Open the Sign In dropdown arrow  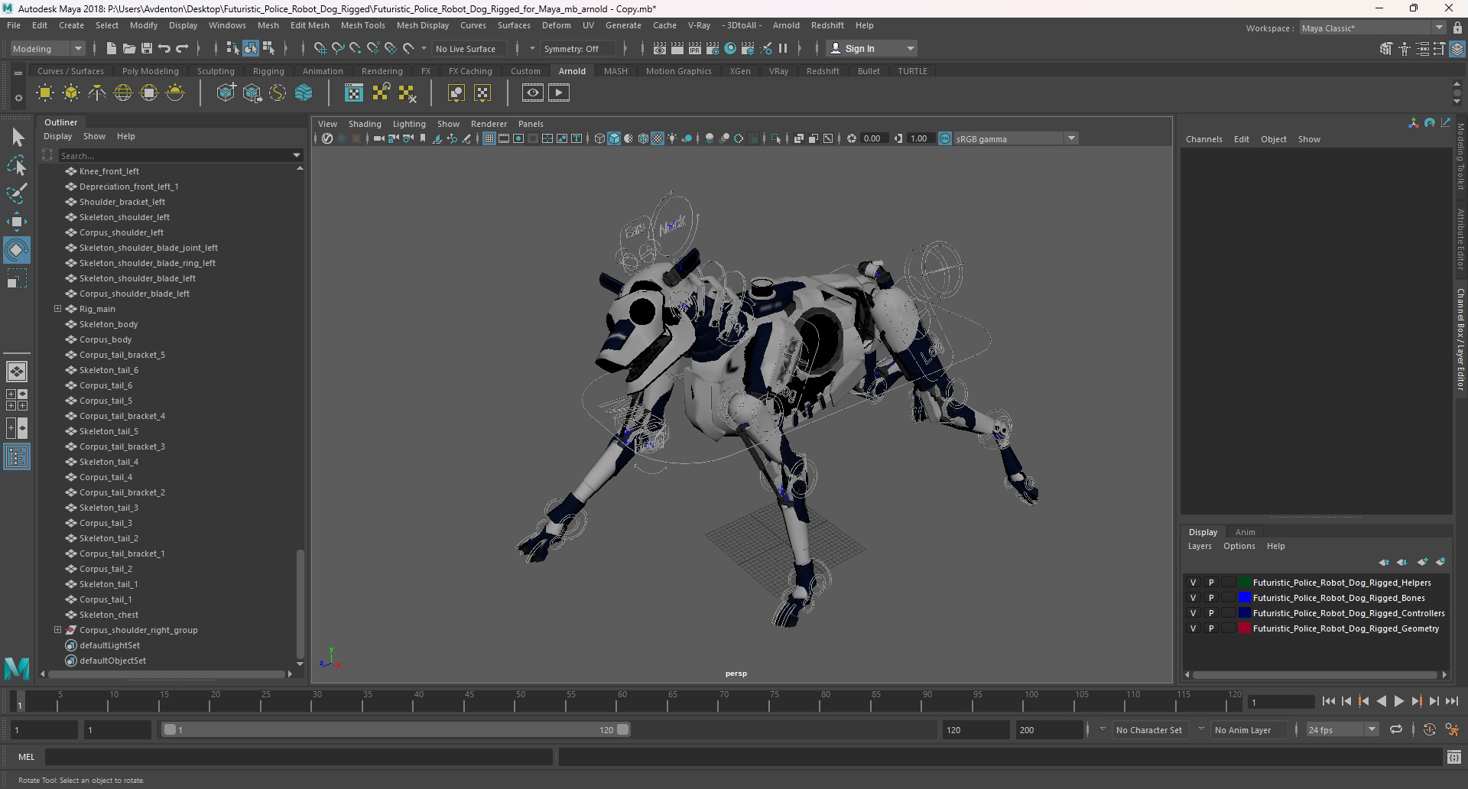point(910,48)
